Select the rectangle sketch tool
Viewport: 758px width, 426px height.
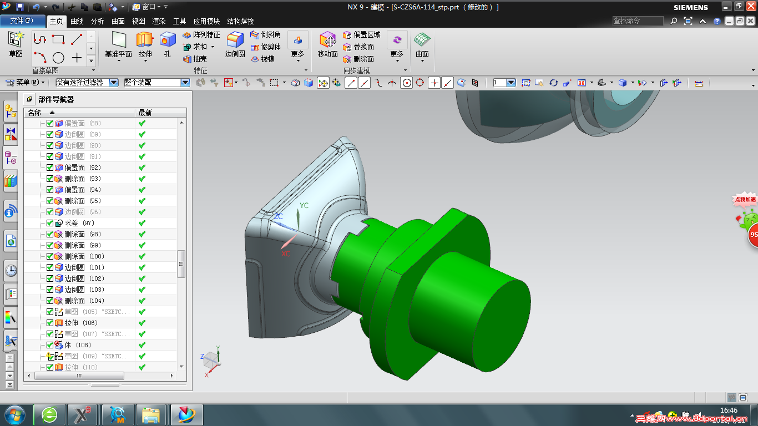coord(58,39)
